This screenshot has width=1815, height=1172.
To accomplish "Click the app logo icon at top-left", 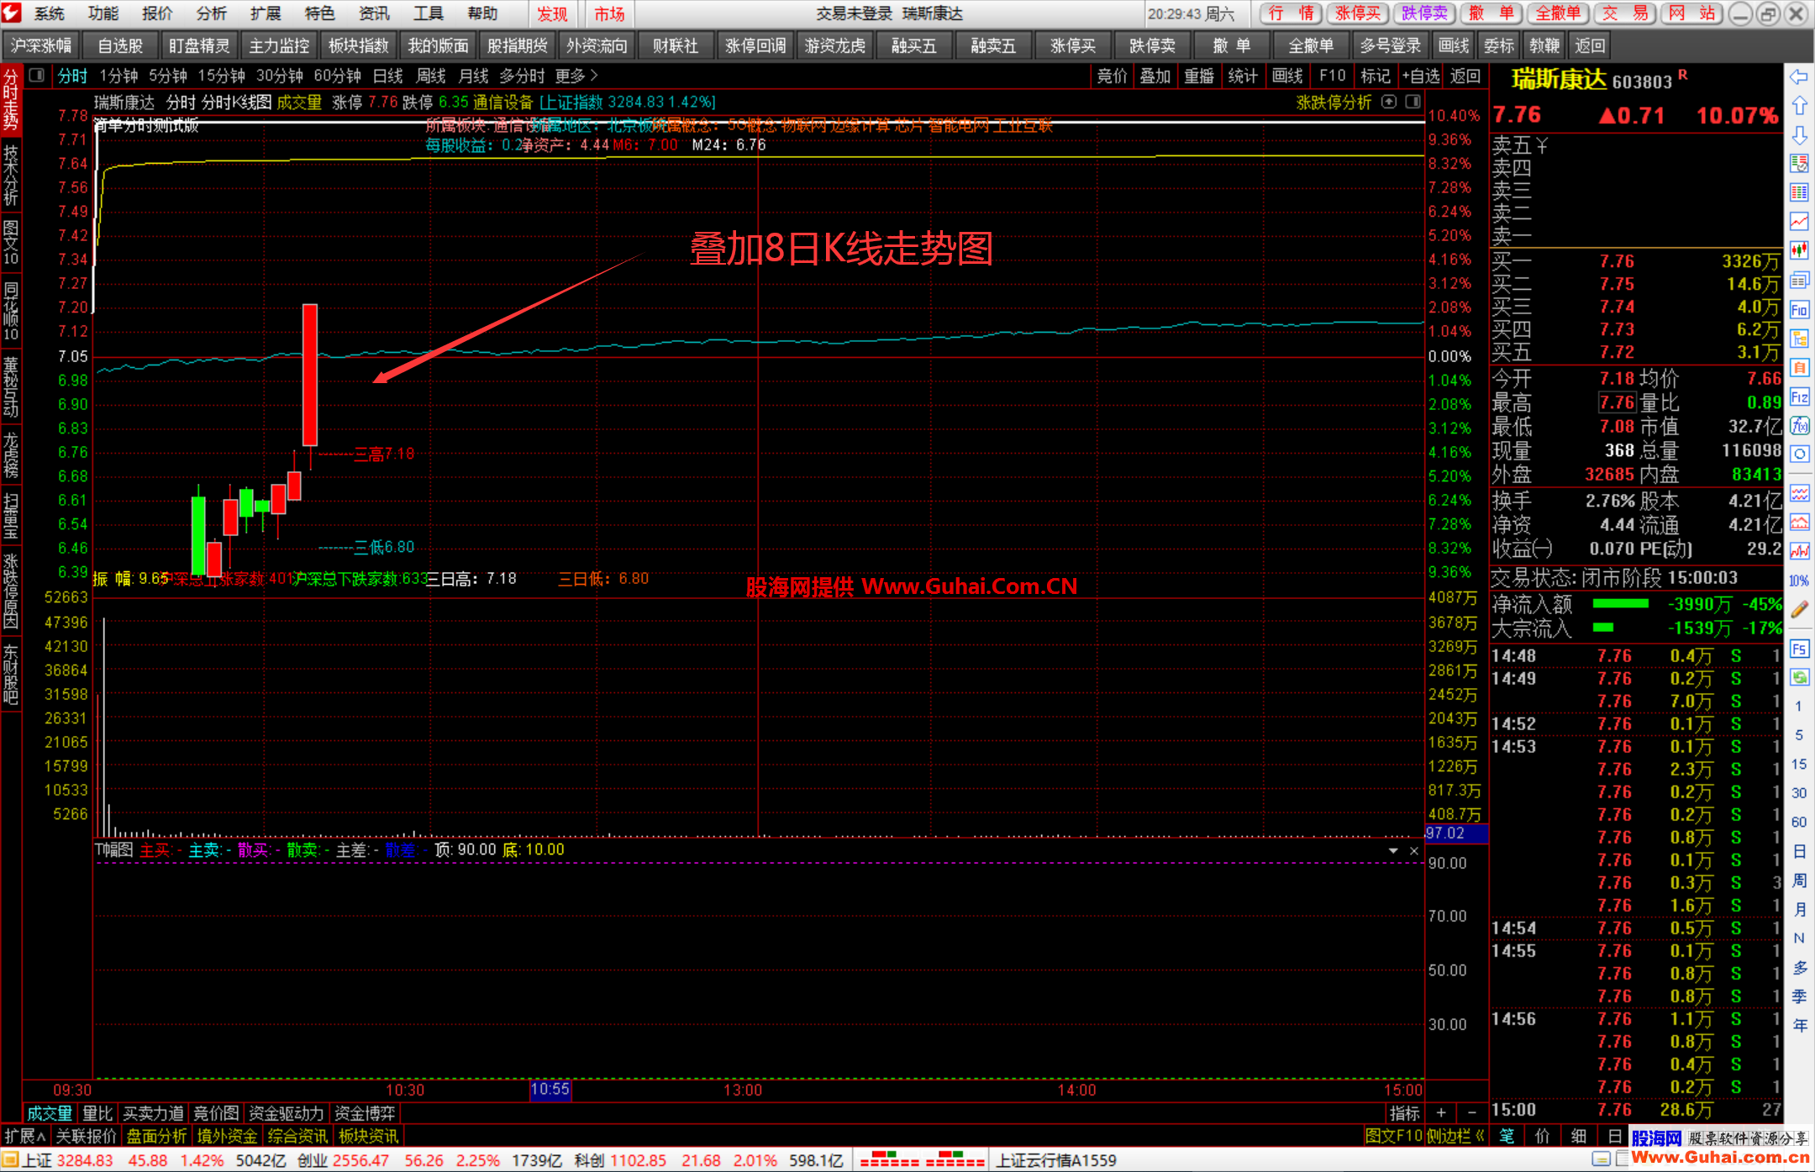I will (x=12, y=13).
